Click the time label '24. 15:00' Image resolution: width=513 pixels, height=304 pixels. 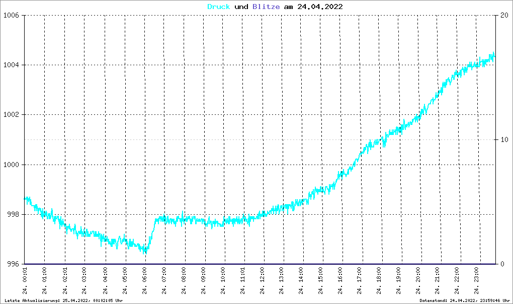pos(321,281)
